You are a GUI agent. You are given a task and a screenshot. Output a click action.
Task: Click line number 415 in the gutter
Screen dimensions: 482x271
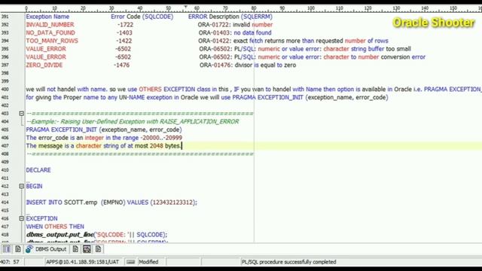coord(5,211)
